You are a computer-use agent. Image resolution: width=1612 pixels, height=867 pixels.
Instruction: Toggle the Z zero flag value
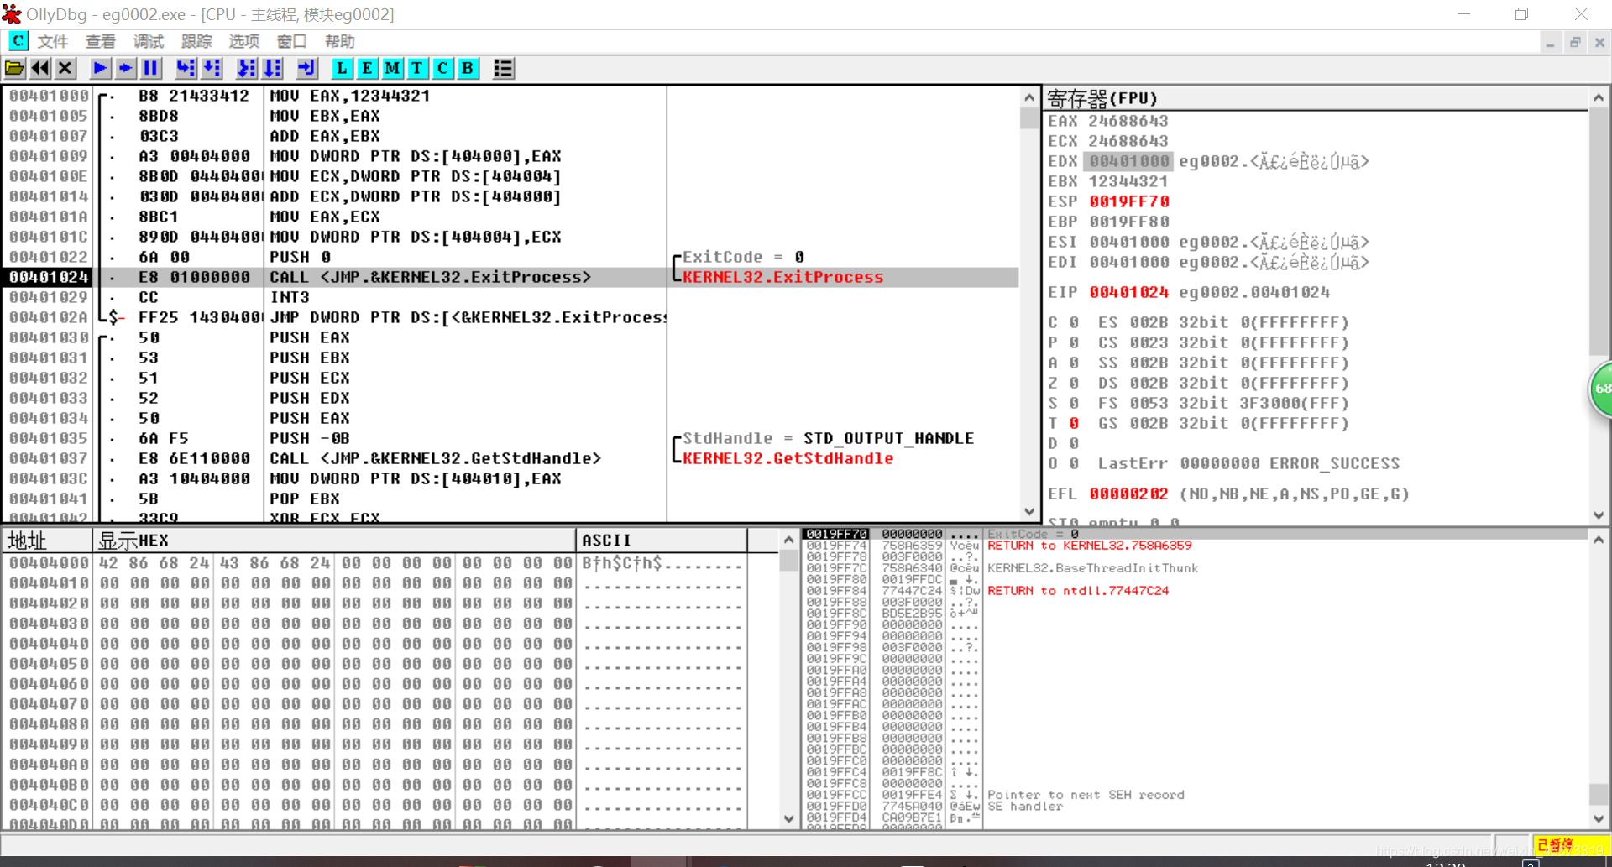pyautogui.click(x=1074, y=383)
